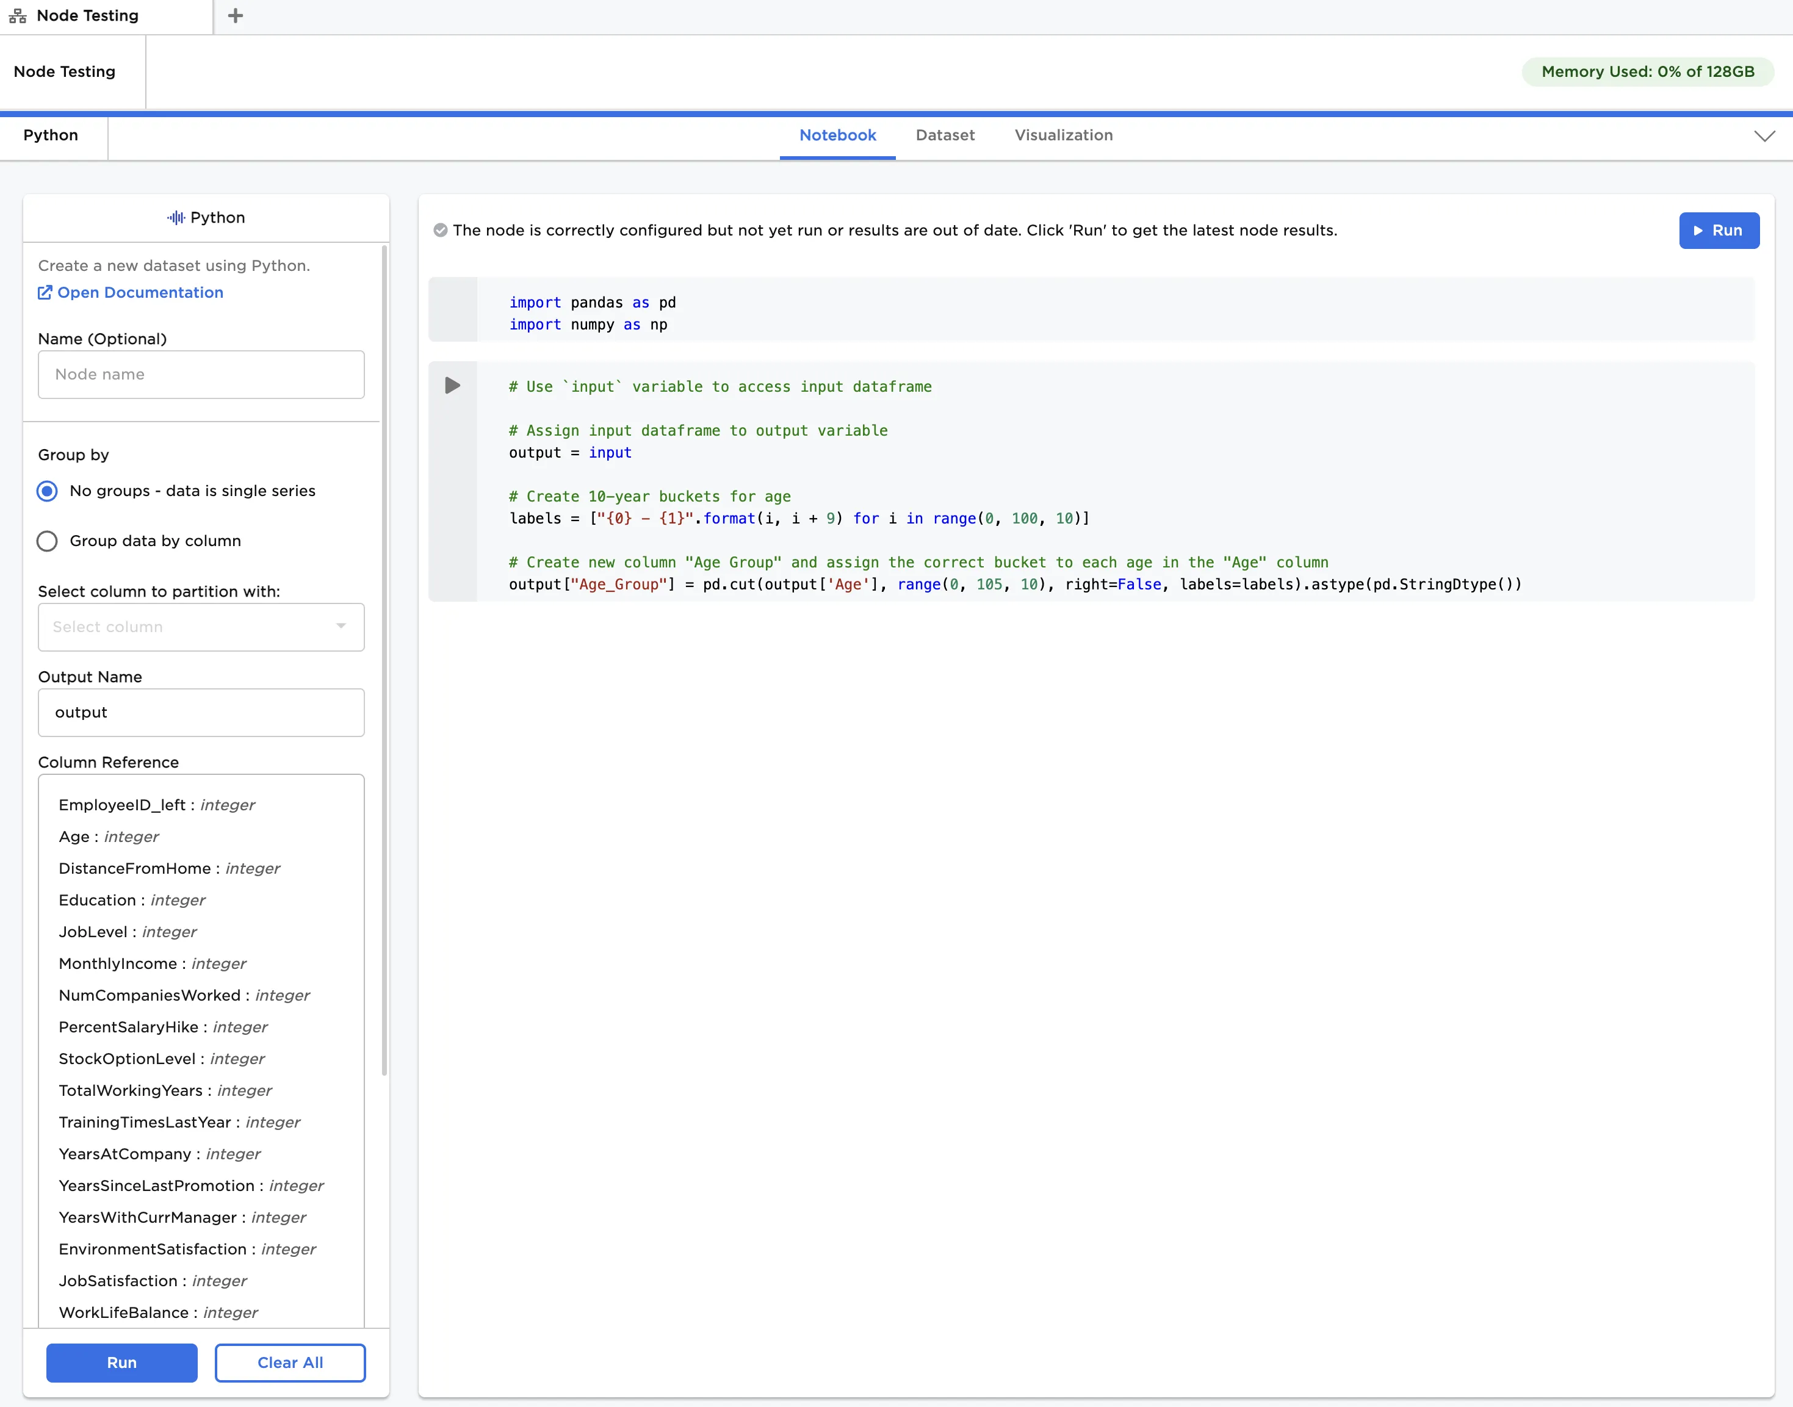Open the Select column partition dropdown
The image size is (1793, 1407).
(201, 627)
